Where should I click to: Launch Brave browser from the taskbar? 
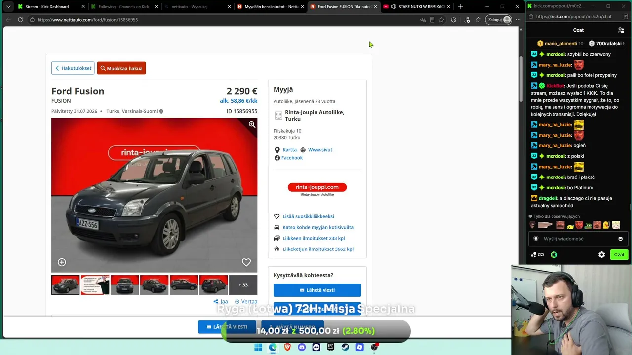click(287, 347)
